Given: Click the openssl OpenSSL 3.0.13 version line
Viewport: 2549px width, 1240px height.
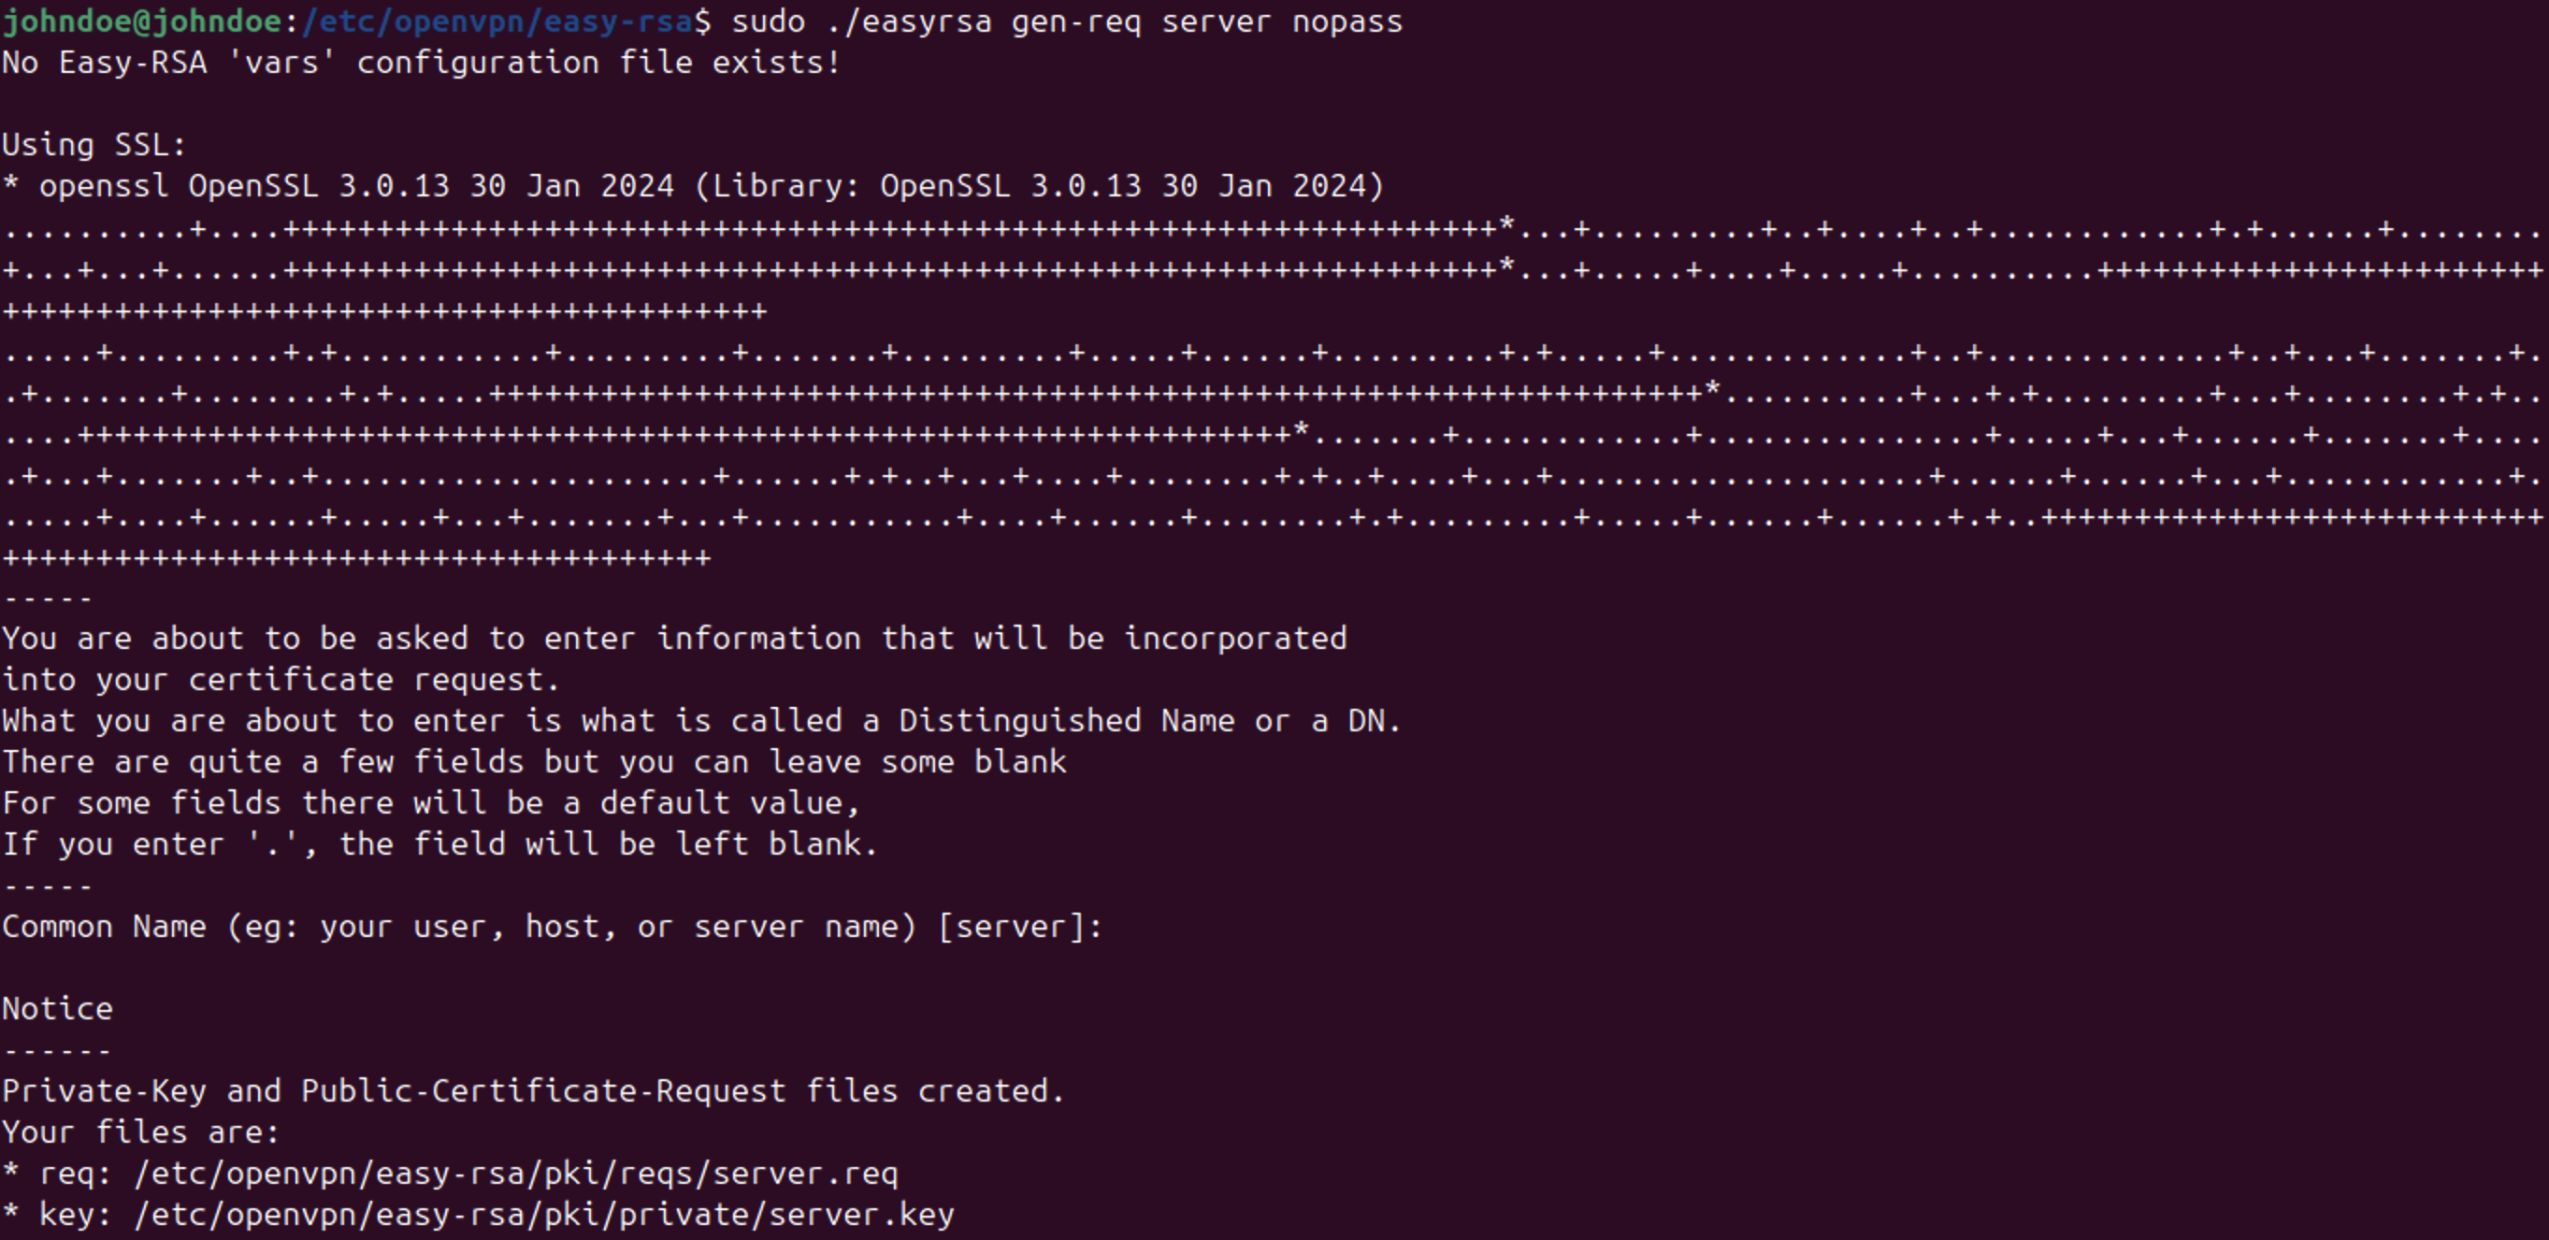Looking at the screenshot, I should [x=693, y=186].
